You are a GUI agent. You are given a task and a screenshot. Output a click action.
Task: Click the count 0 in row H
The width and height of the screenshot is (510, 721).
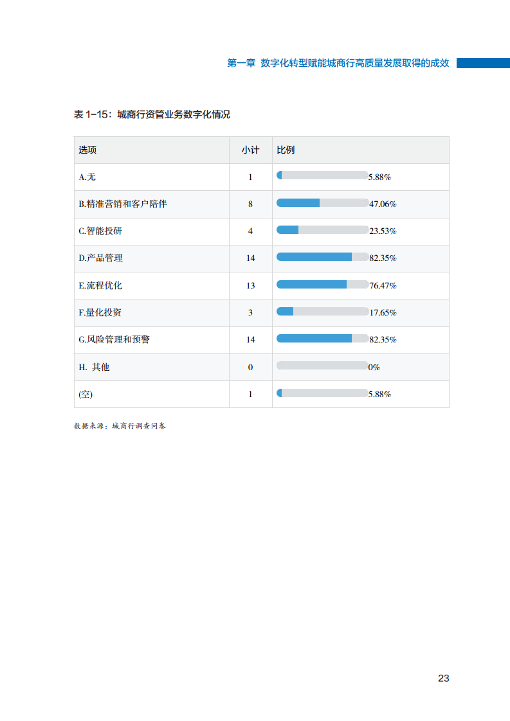click(250, 368)
